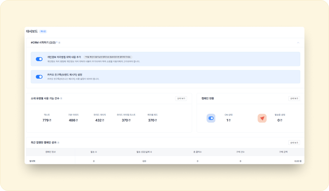Screen dimensions: 329x191
Task: Toggle the 개인정보 처리방침 위탁 내용 추가 switch
Action: pos(39,59)
